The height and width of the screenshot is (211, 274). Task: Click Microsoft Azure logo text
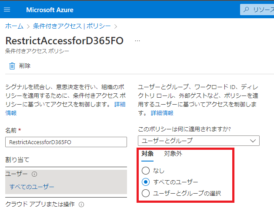50,10
